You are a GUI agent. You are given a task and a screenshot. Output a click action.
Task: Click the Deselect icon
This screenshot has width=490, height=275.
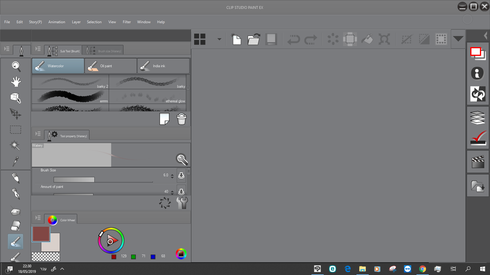[x=407, y=39]
